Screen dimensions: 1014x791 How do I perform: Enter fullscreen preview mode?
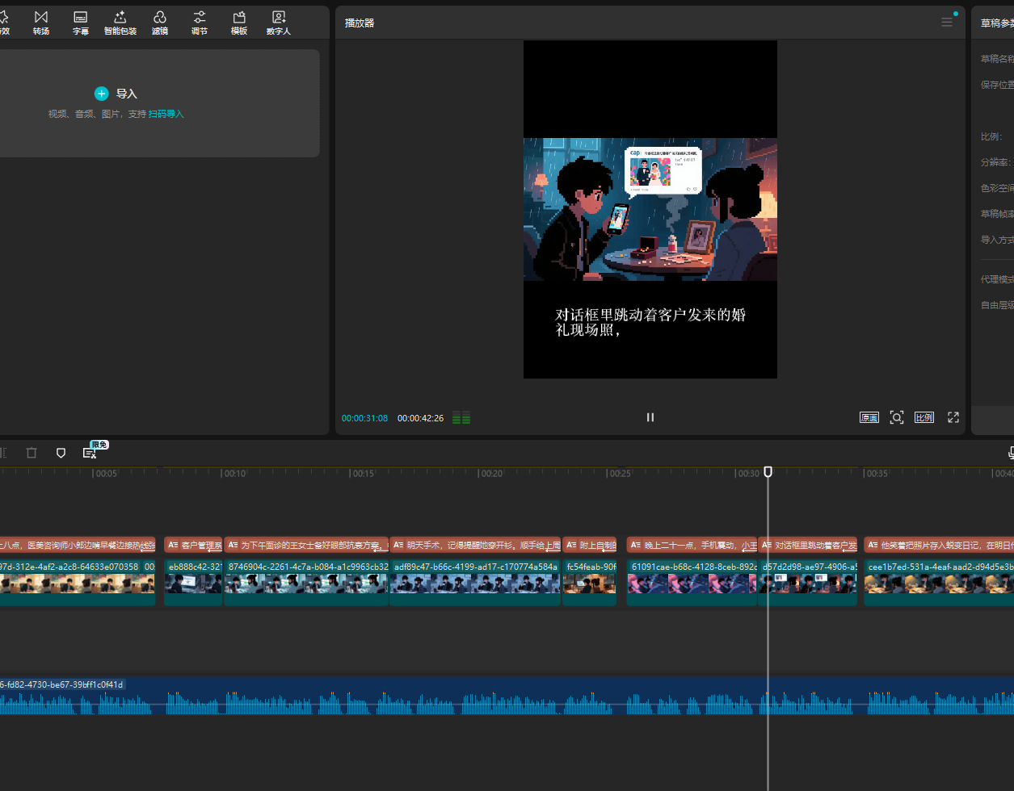pyautogui.click(x=953, y=417)
